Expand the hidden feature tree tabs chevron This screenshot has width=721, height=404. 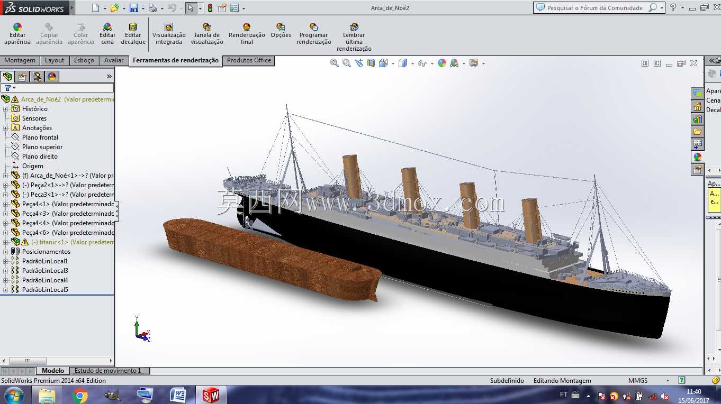pyautogui.click(x=109, y=77)
